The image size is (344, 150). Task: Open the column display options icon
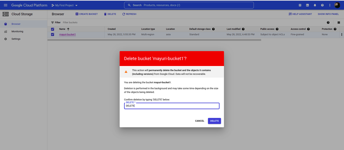[x=339, y=23]
